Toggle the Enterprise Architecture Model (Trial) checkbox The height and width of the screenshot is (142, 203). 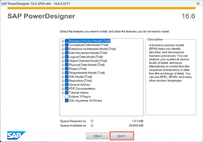click(x=67, y=49)
